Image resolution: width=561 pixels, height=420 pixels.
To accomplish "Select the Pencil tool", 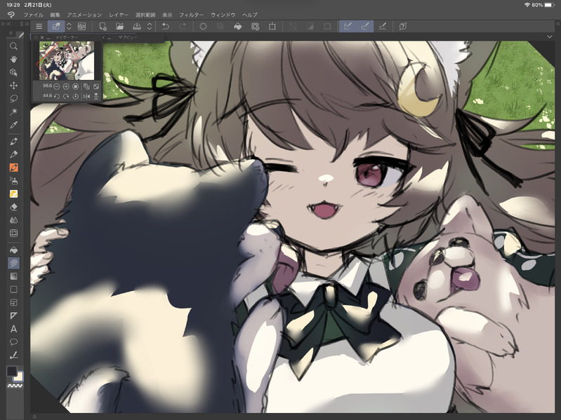I will [13, 154].
